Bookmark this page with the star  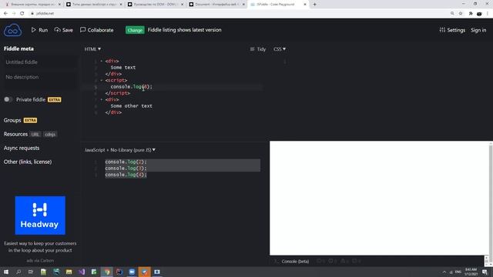[461, 13]
